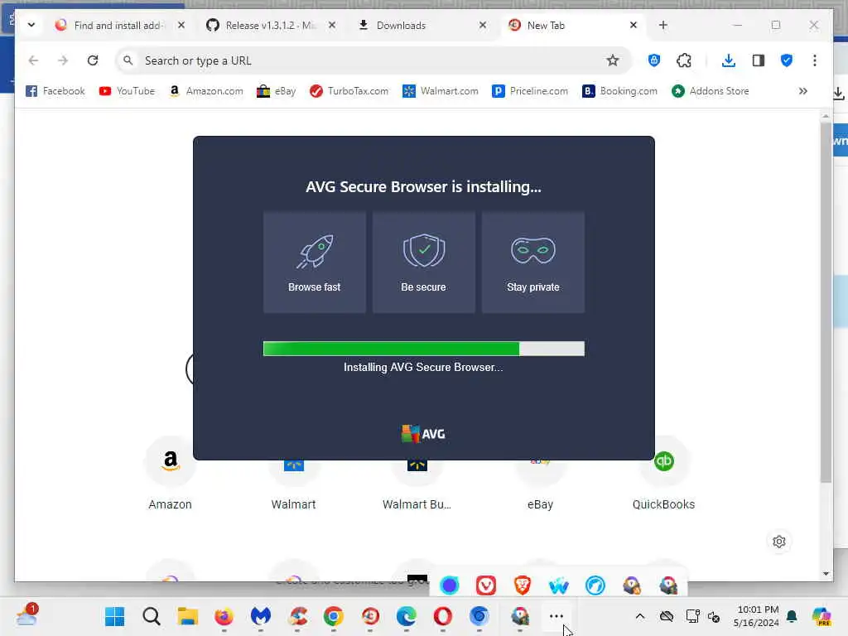
Task: Open the browser downloads toolbar icon
Action: (x=729, y=60)
